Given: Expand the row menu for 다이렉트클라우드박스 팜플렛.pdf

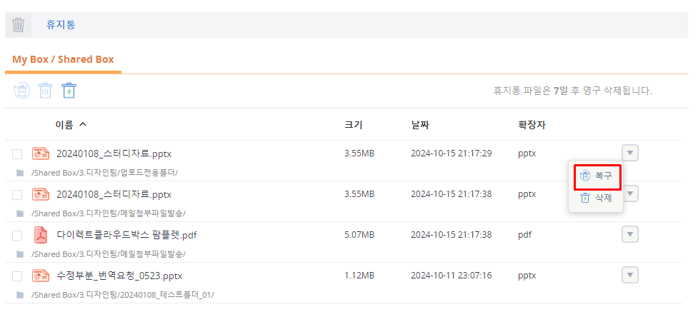Looking at the screenshot, I should 629,234.
